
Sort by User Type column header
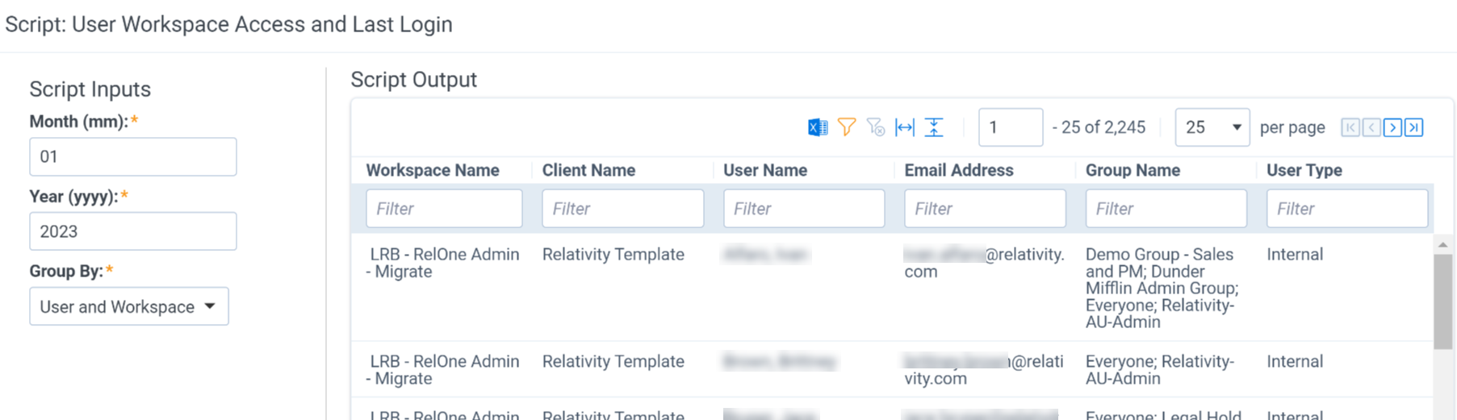1304,170
